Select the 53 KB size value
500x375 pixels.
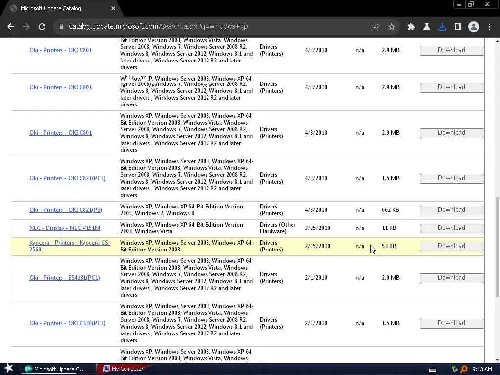(389, 246)
